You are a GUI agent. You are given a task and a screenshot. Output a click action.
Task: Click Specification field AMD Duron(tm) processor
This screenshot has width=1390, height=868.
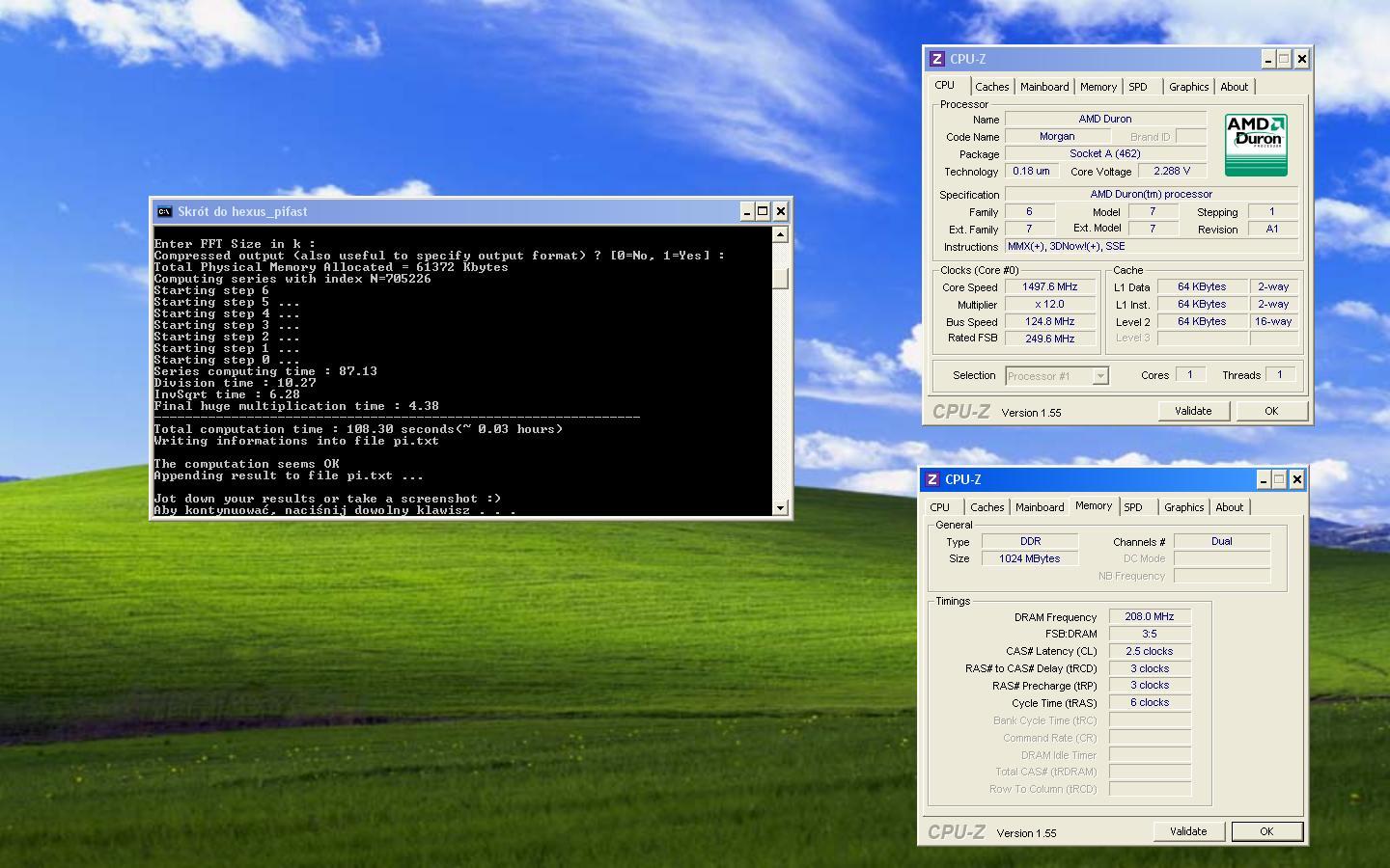point(1152,194)
